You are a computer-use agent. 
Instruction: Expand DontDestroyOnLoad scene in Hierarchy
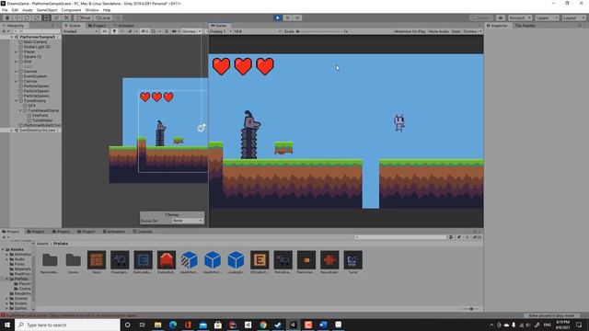point(12,131)
